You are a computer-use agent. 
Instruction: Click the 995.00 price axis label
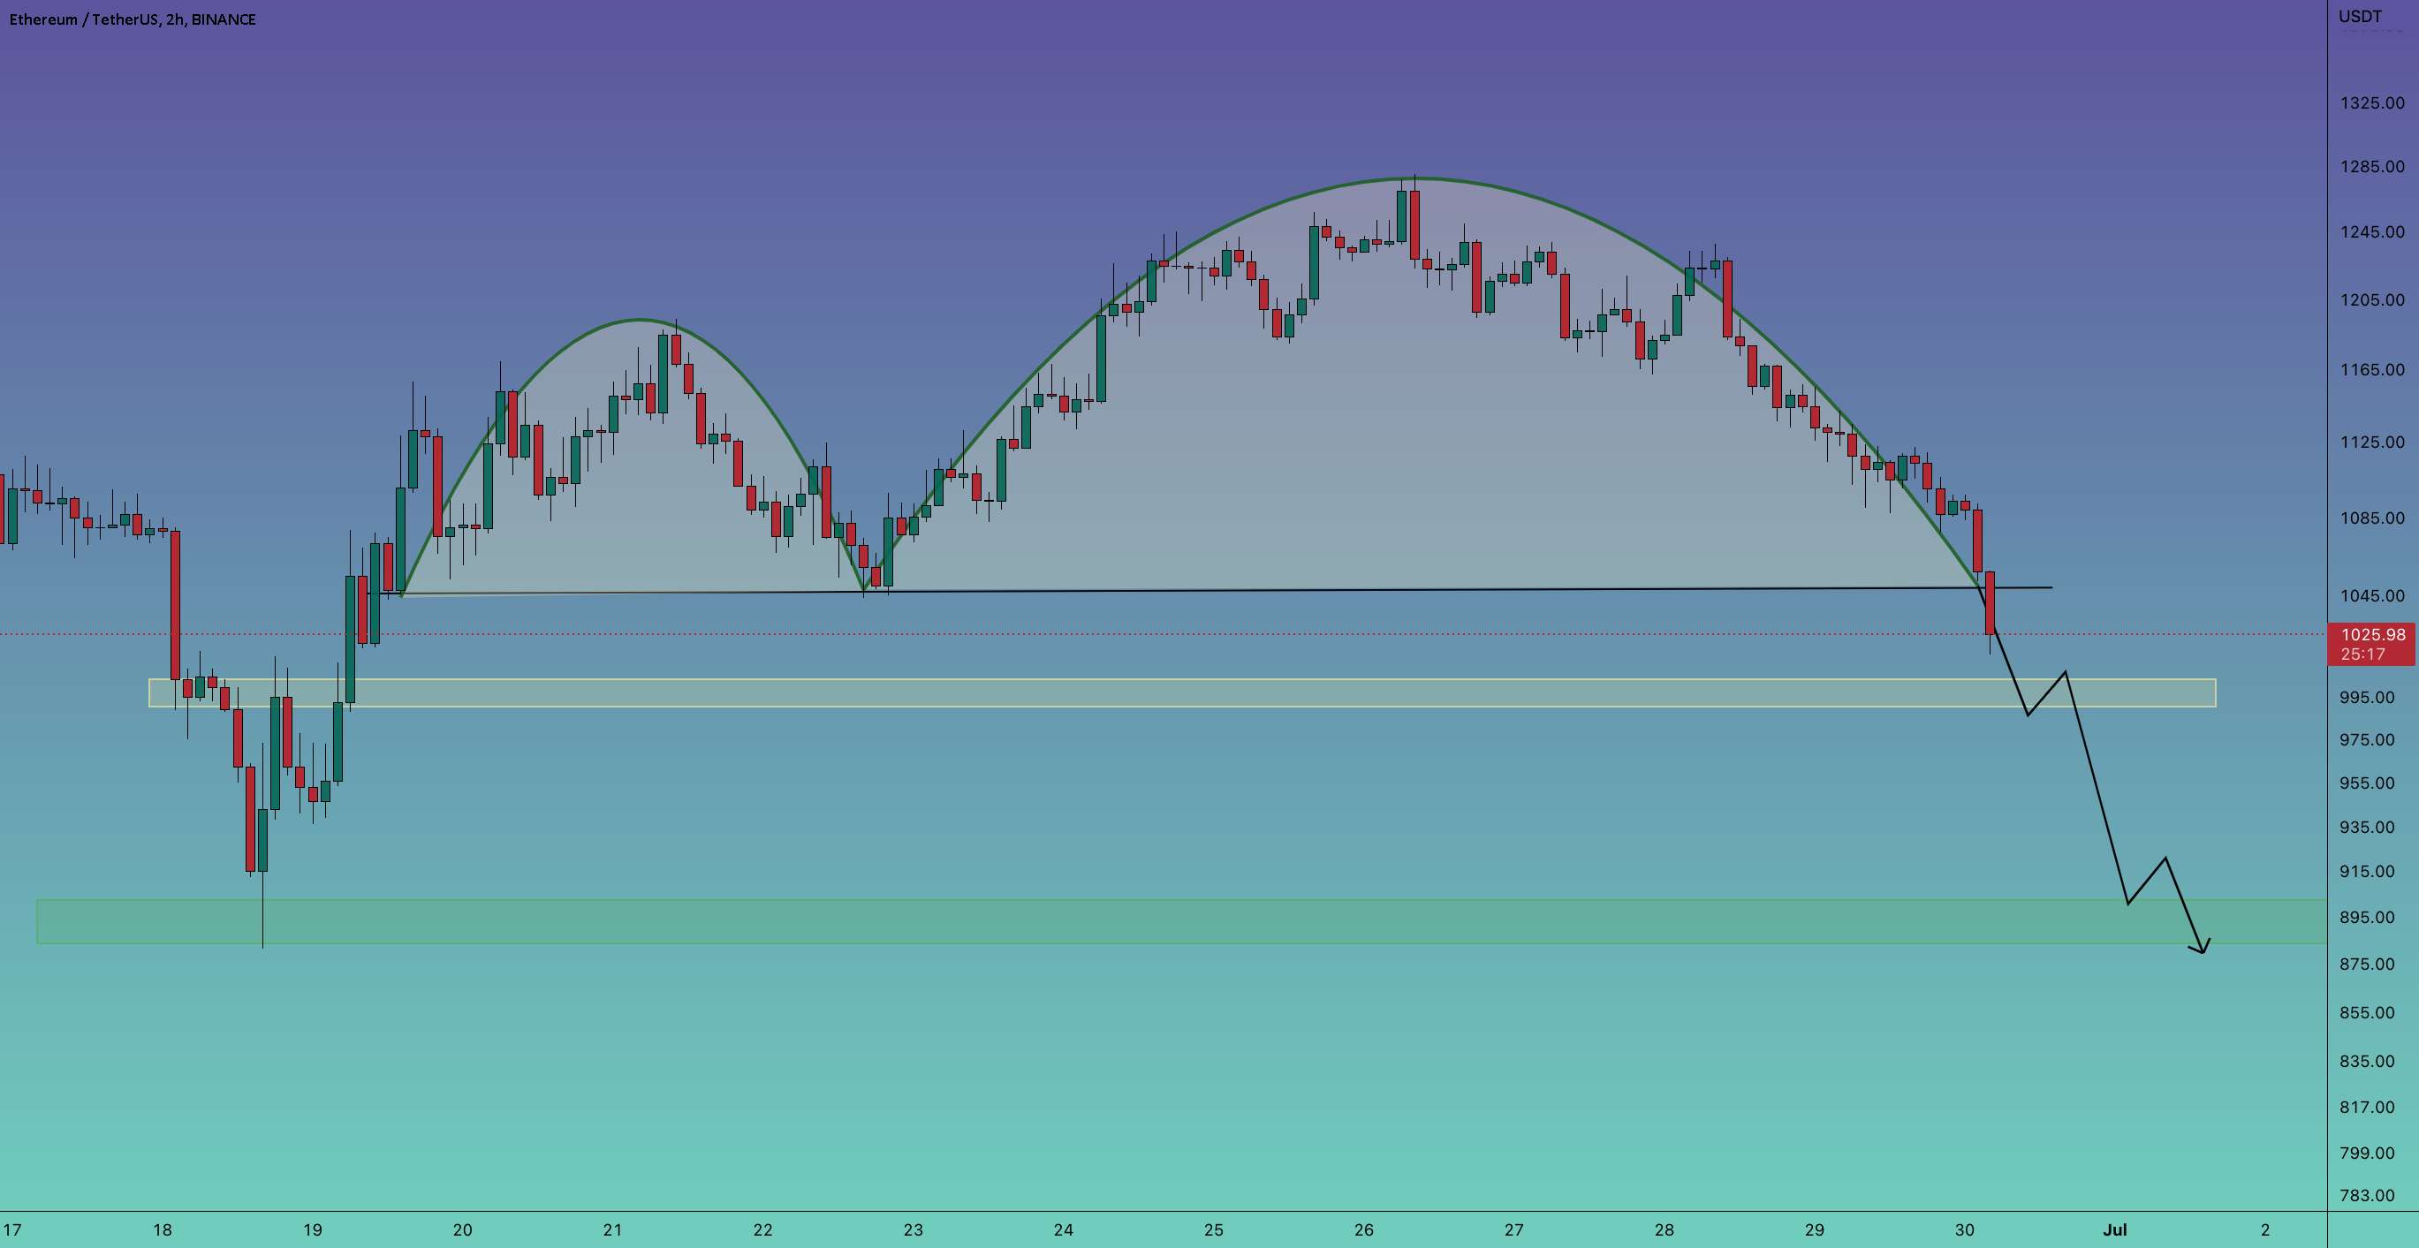[2368, 698]
